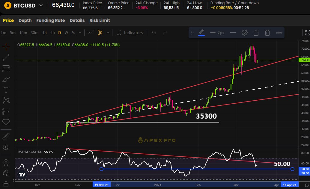The width and height of the screenshot is (310, 189).
Task: Open the Fibonacci retracement tools
Action: [6, 68]
